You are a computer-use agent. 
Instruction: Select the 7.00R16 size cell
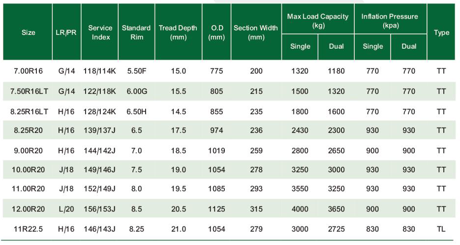29,71
